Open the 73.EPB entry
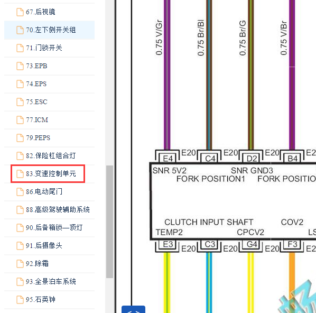The height and width of the screenshot is (313, 316). click(49, 66)
